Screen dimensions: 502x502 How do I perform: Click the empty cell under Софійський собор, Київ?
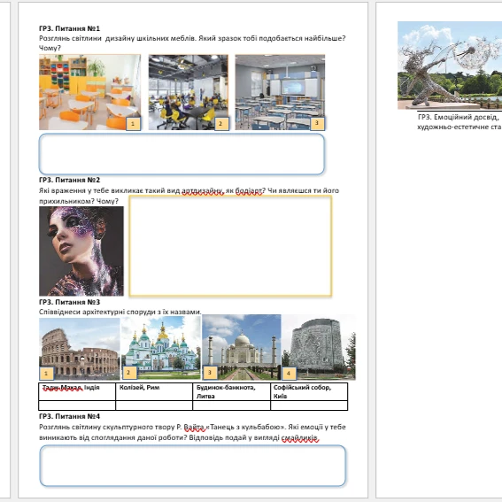[309, 405]
